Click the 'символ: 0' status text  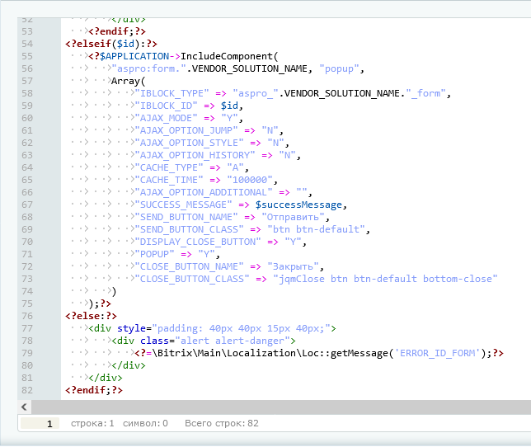pyautogui.click(x=145, y=423)
